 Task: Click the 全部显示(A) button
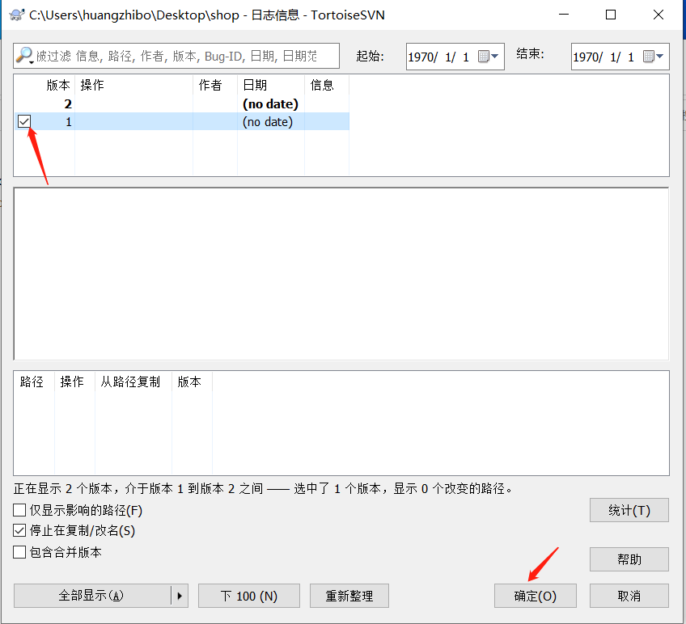click(x=92, y=596)
